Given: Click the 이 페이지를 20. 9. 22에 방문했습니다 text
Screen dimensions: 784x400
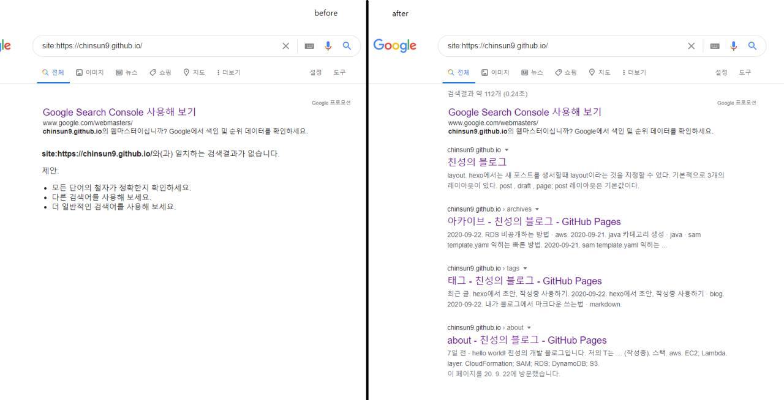Looking at the screenshot, I should 503,374.
